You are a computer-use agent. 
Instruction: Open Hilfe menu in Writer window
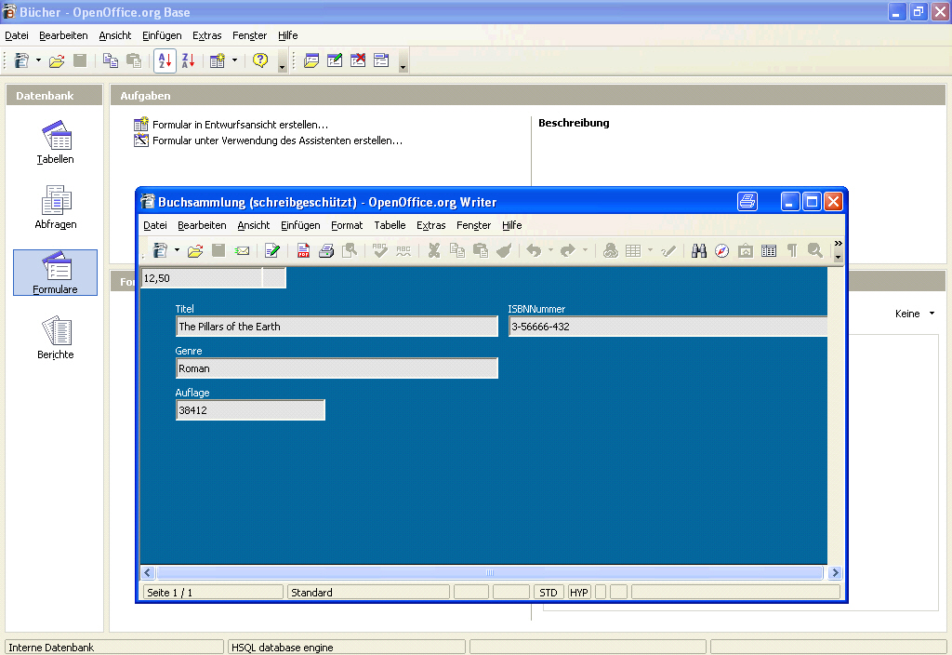tap(512, 225)
